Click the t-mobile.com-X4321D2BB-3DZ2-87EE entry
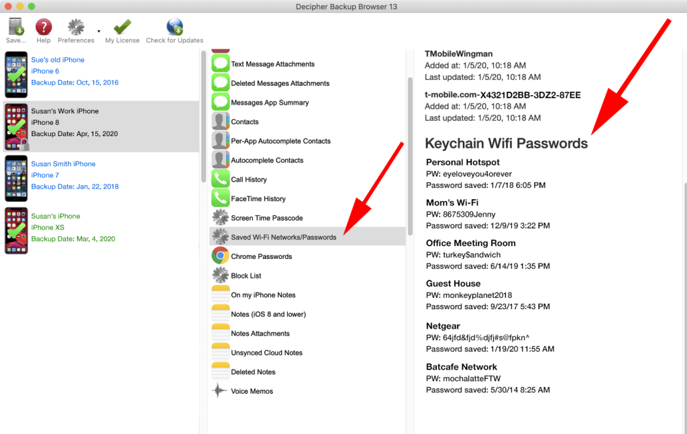This screenshot has height=434, width=687. pyautogui.click(x=503, y=95)
